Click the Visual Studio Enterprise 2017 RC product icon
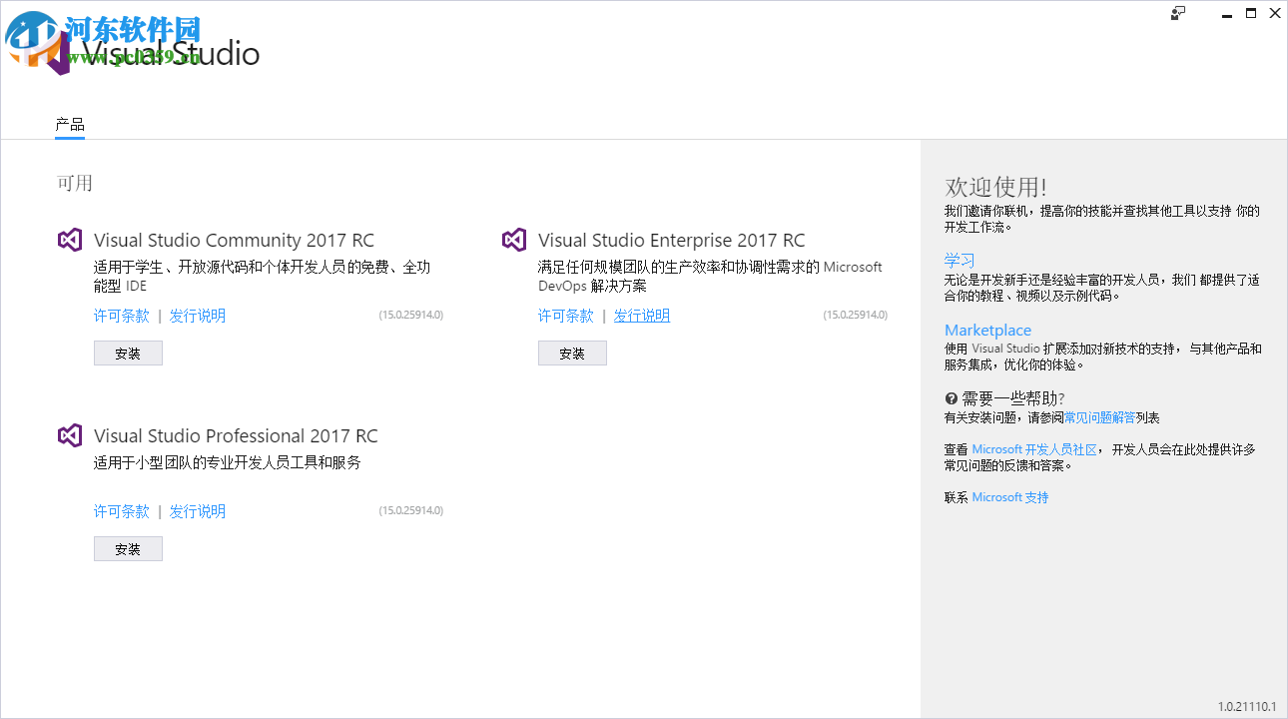Screen dimensions: 1288x719 (x=513, y=240)
